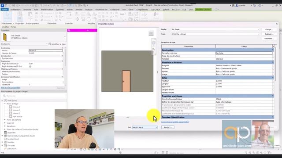Expand the Données d'identification group in dialog
Viewport: 282px width, 158px height.
[x=273, y=117]
